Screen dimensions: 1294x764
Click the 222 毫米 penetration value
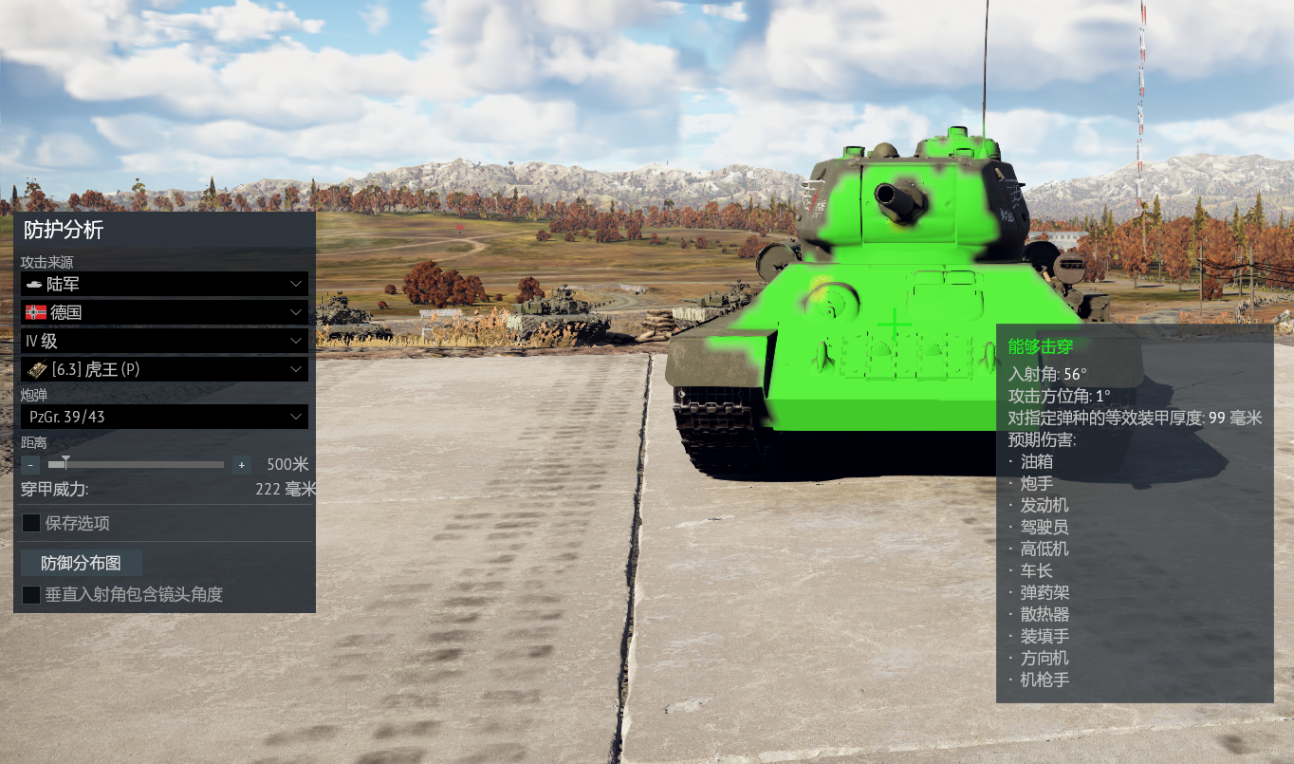click(x=285, y=490)
